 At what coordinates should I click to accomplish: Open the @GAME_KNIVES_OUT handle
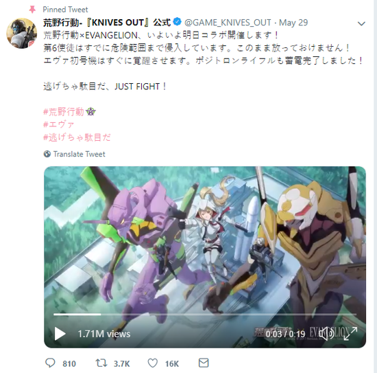[228, 23]
